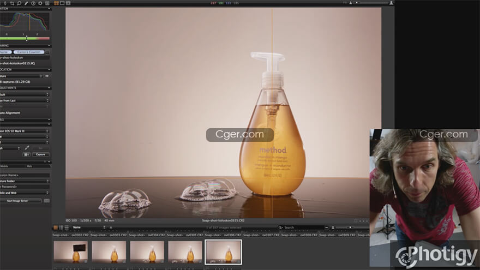
Task: Open the Composition crop tool tab
Action: click(x=12, y=3)
